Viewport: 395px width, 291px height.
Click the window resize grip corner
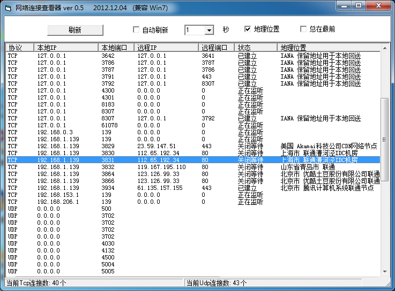pyautogui.click(x=388, y=284)
